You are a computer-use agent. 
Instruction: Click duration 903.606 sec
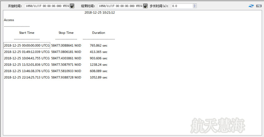99,58
